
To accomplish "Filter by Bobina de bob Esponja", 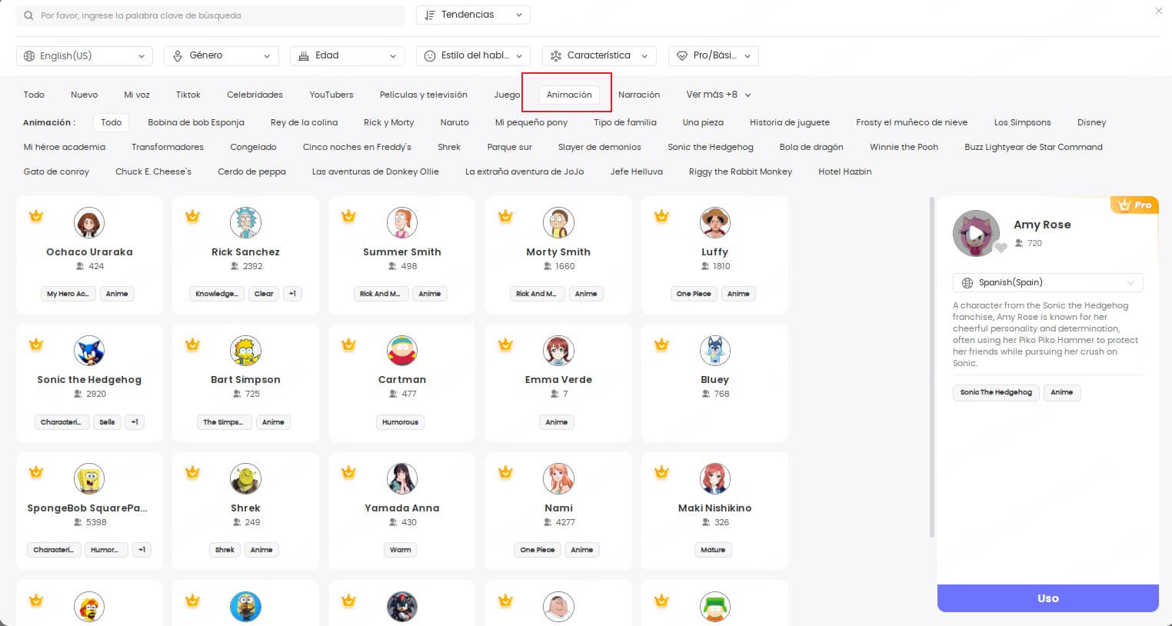I will pyautogui.click(x=196, y=122).
